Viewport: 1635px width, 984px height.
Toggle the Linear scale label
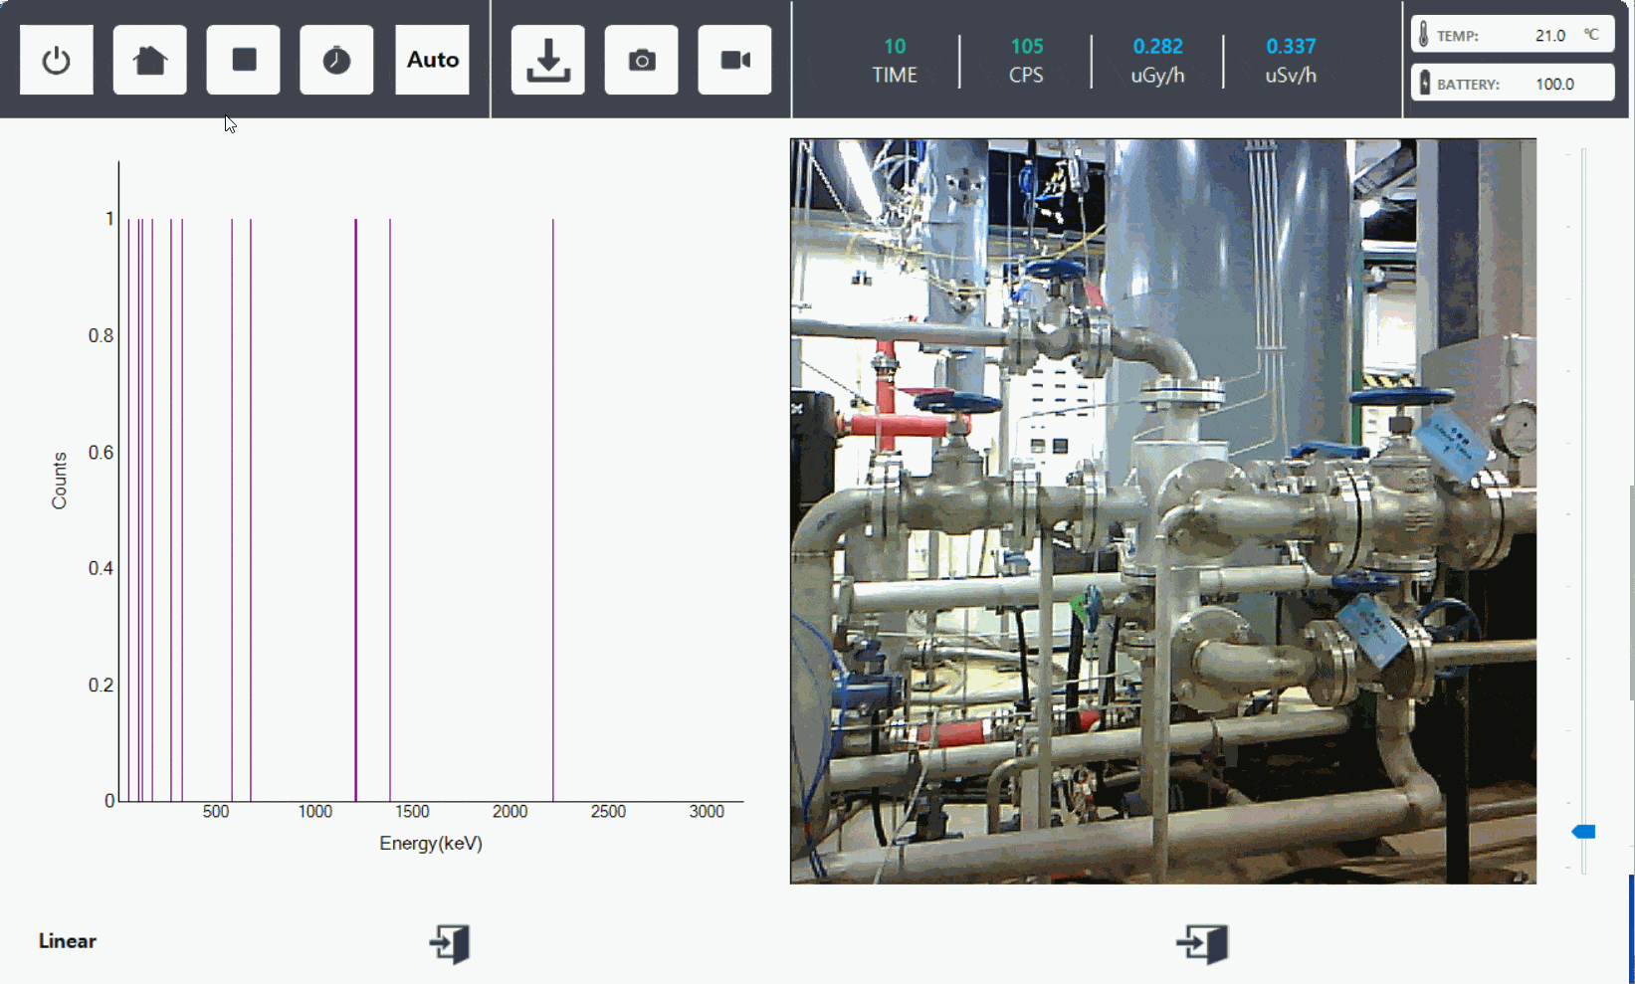pyautogui.click(x=68, y=941)
